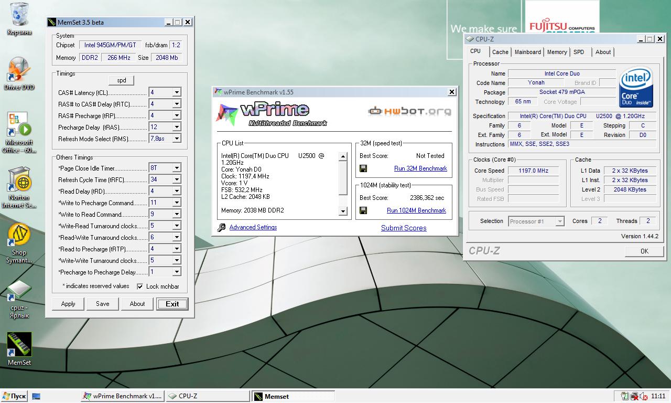Click the Run 1024M Benchmark link
This screenshot has height=403, width=671.
pos(416,210)
